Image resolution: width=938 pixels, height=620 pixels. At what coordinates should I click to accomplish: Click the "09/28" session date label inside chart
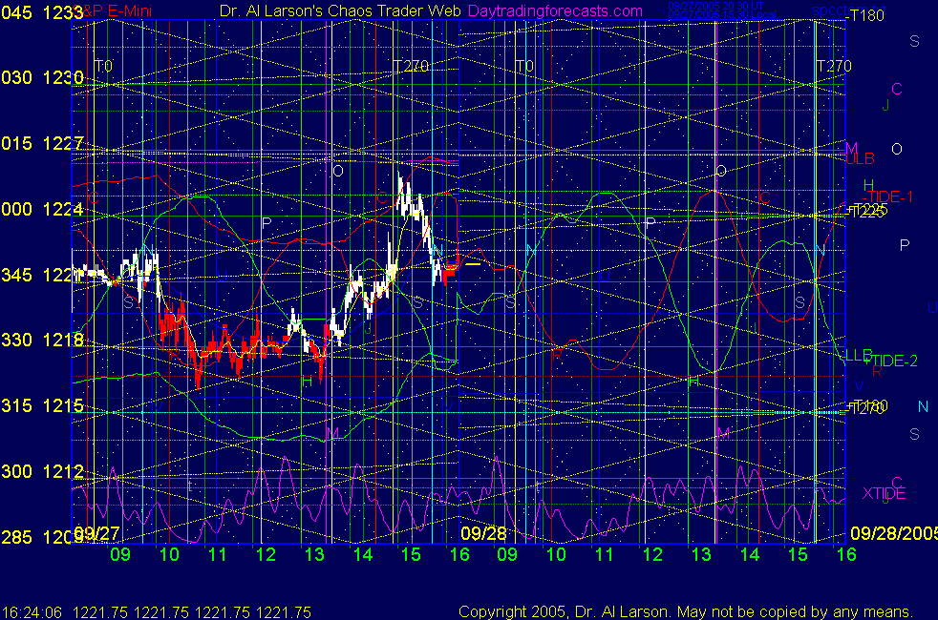(484, 533)
